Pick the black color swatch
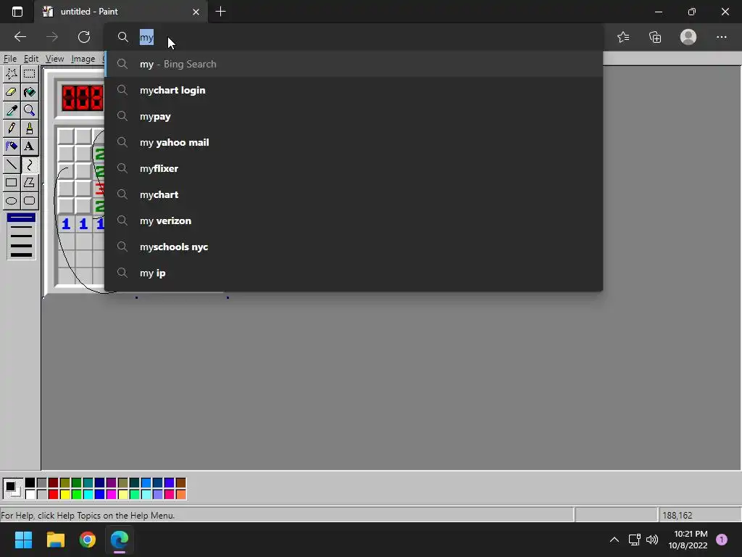742x557 pixels. (x=30, y=482)
